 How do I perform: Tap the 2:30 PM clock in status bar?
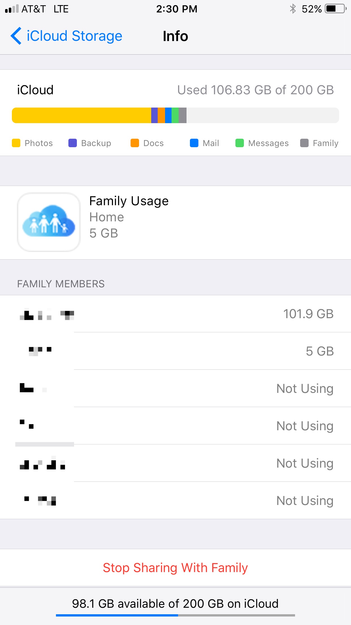coord(177,9)
